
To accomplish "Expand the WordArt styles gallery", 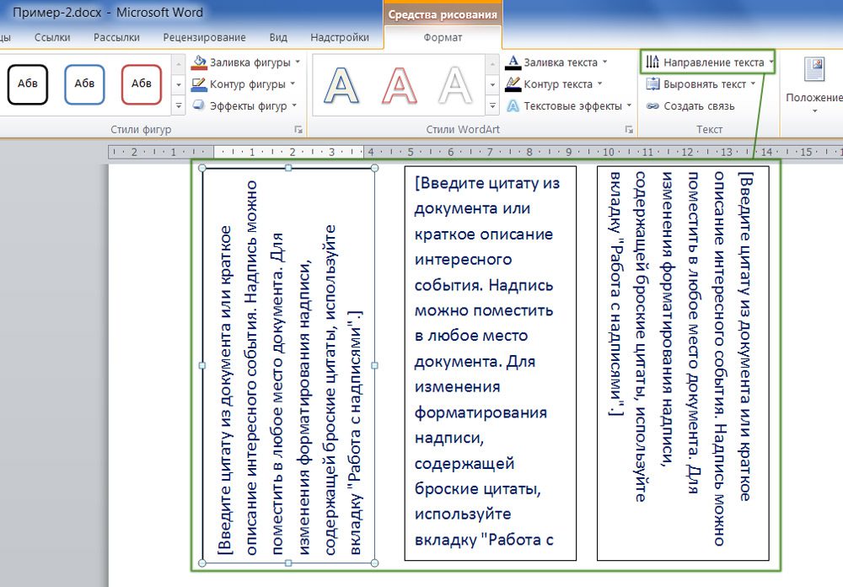I will coord(492,106).
